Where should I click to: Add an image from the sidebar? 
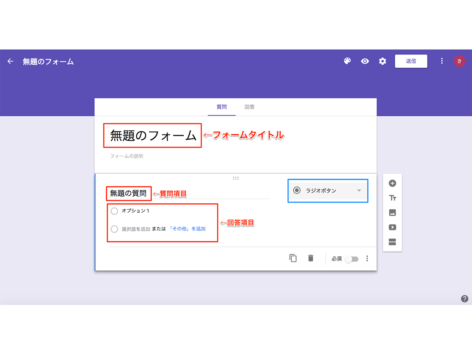(x=392, y=212)
